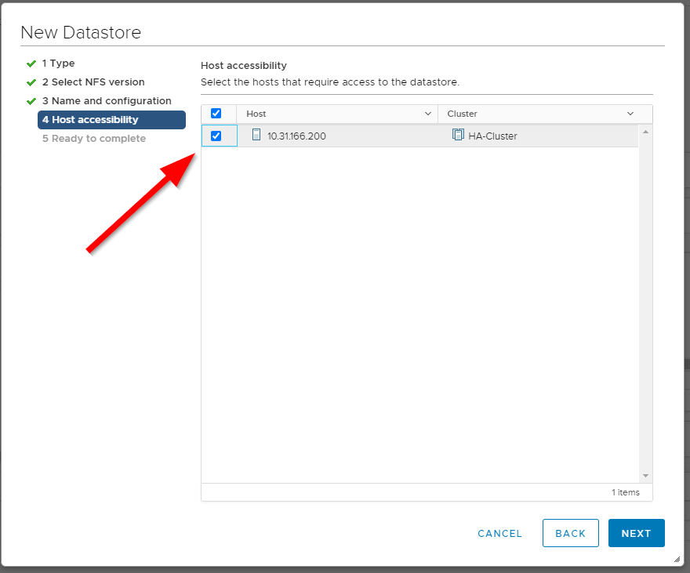Click the host server icon beside 10.31.166.200
The image size is (690, 573).
pyautogui.click(x=256, y=135)
